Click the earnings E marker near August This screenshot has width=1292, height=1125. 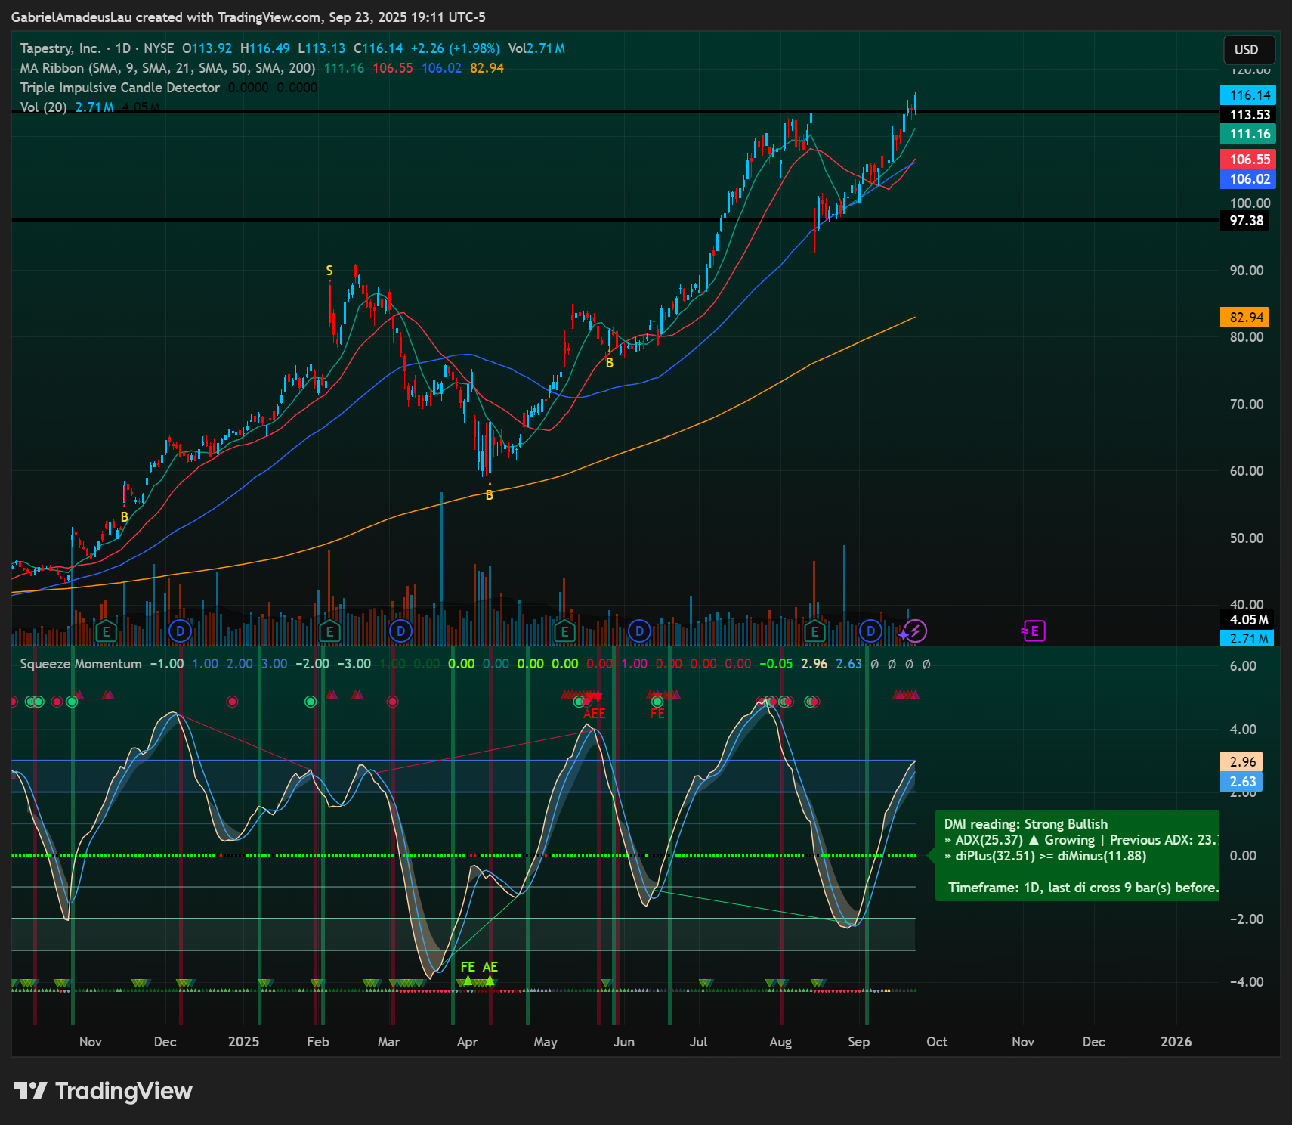pyautogui.click(x=814, y=631)
